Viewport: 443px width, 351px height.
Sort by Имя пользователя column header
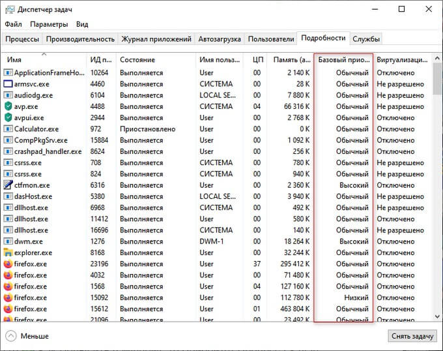tap(220, 59)
